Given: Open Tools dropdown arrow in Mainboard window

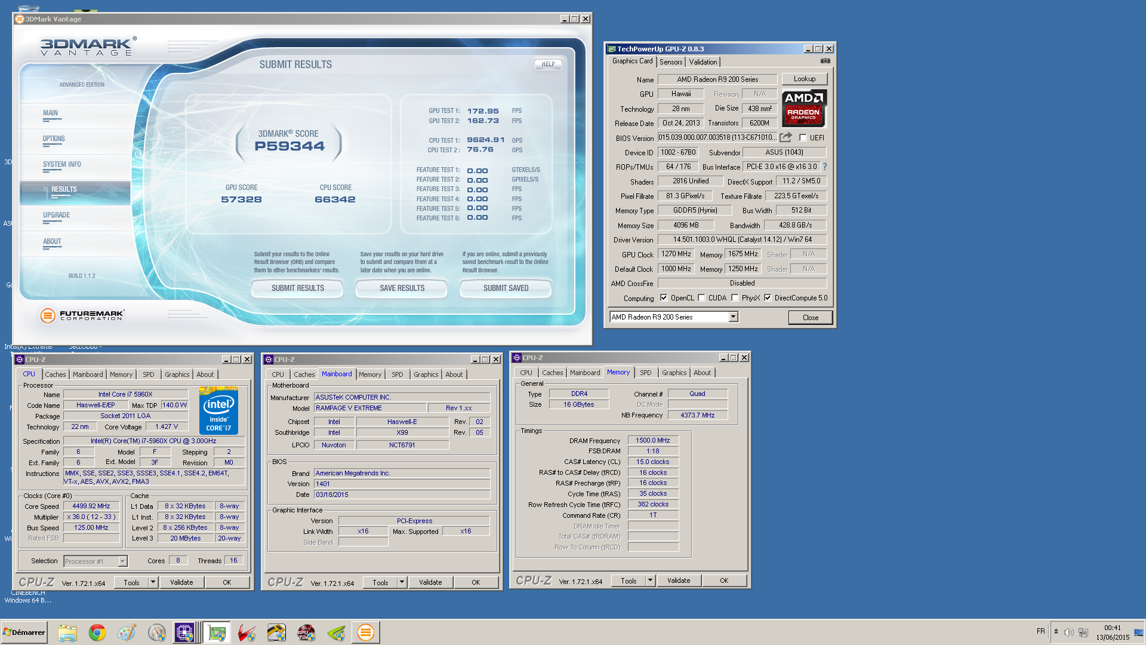Looking at the screenshot, I should tap(402, 582).
